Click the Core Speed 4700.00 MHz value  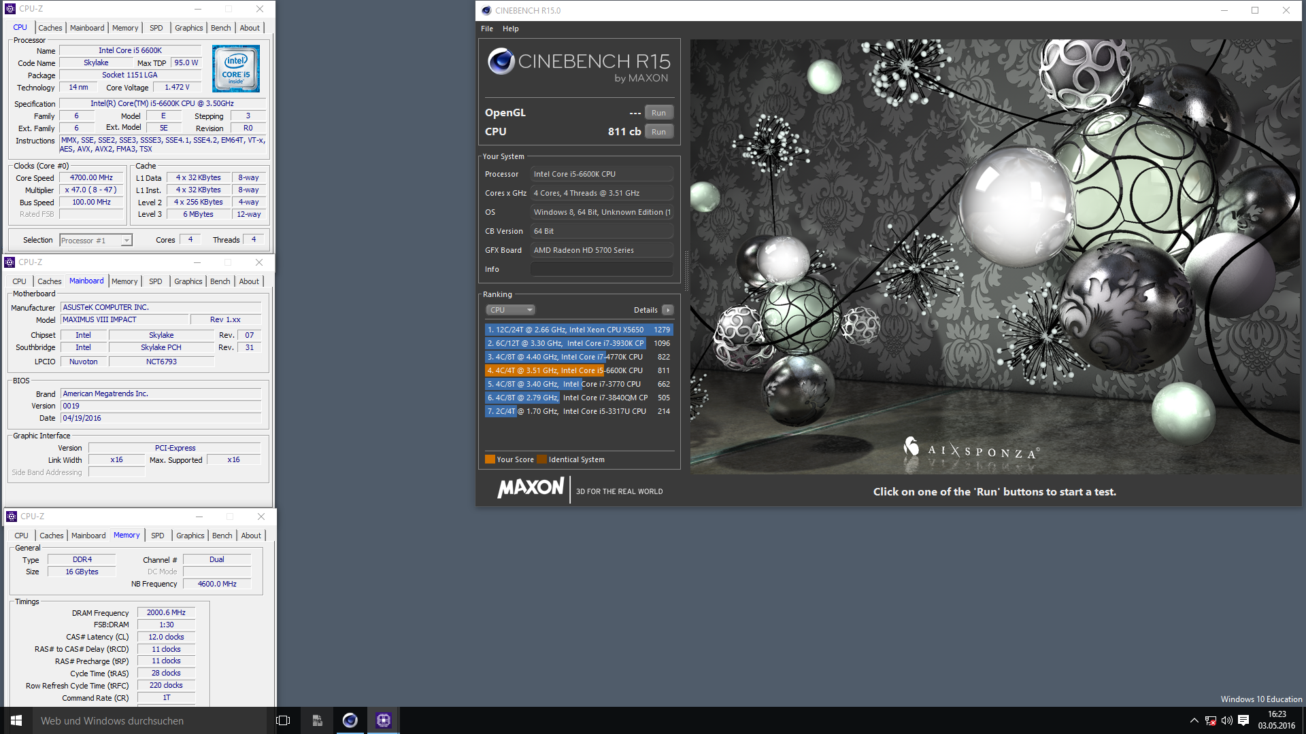tap(92, 178)
